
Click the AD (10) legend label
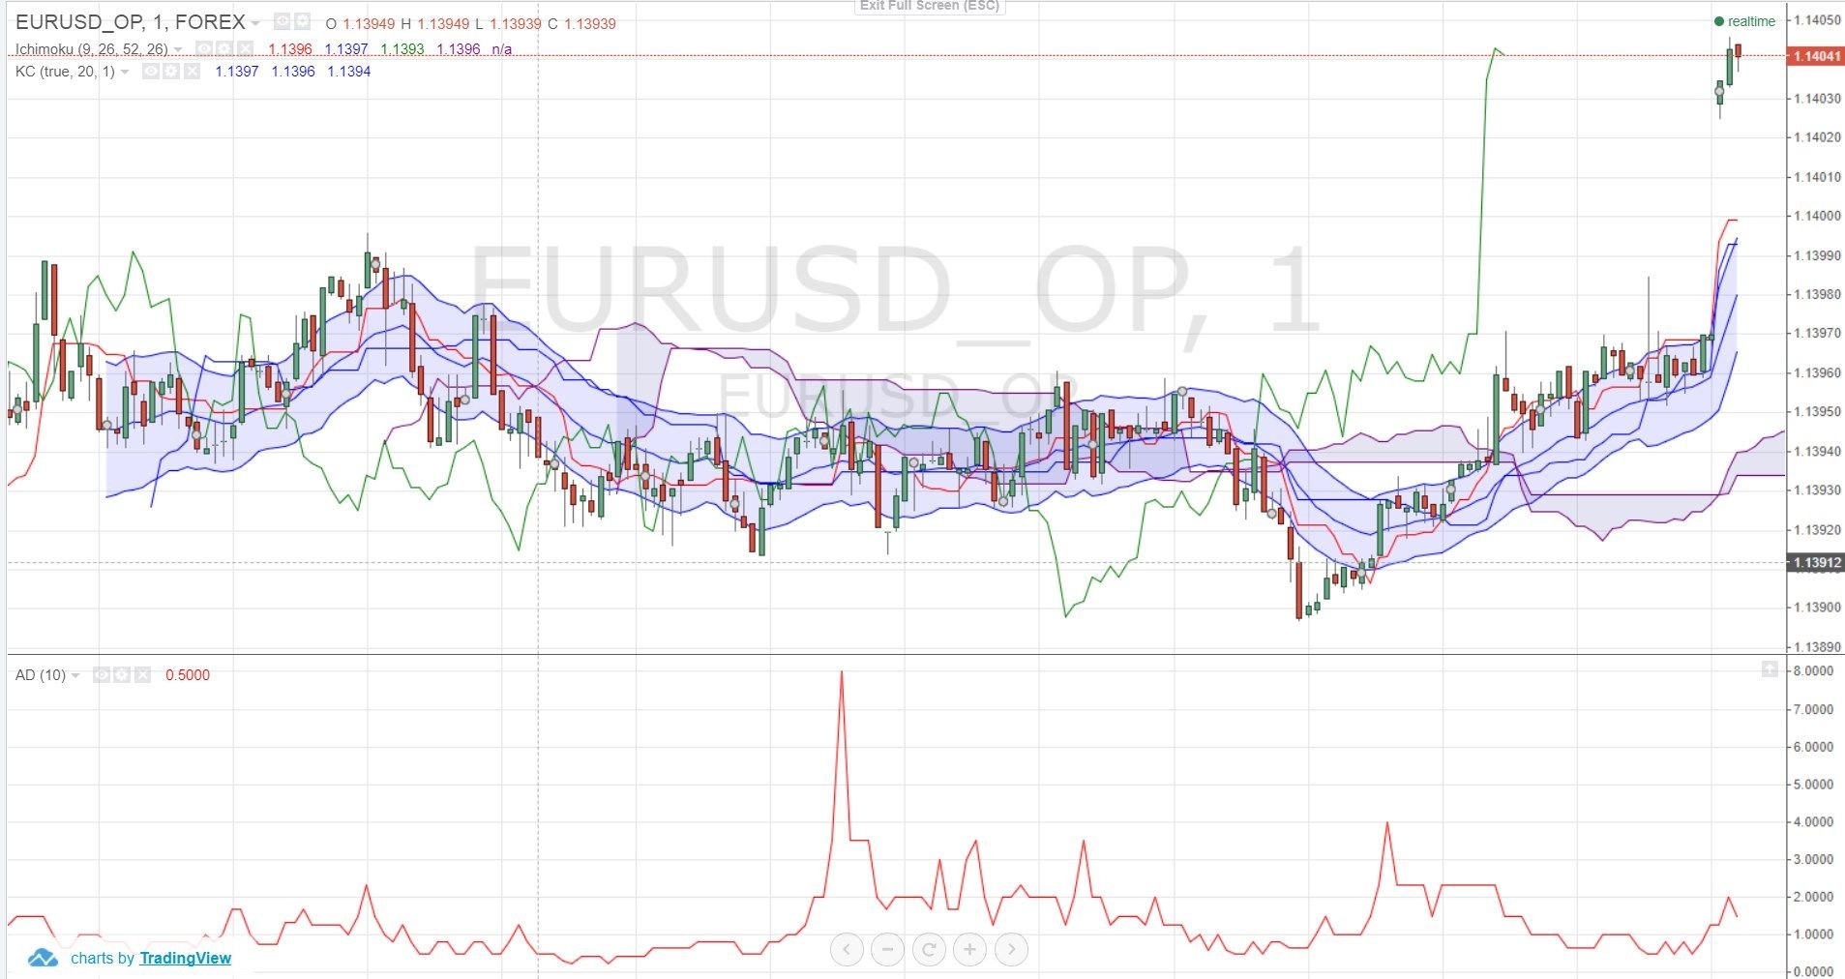point(41,674)
